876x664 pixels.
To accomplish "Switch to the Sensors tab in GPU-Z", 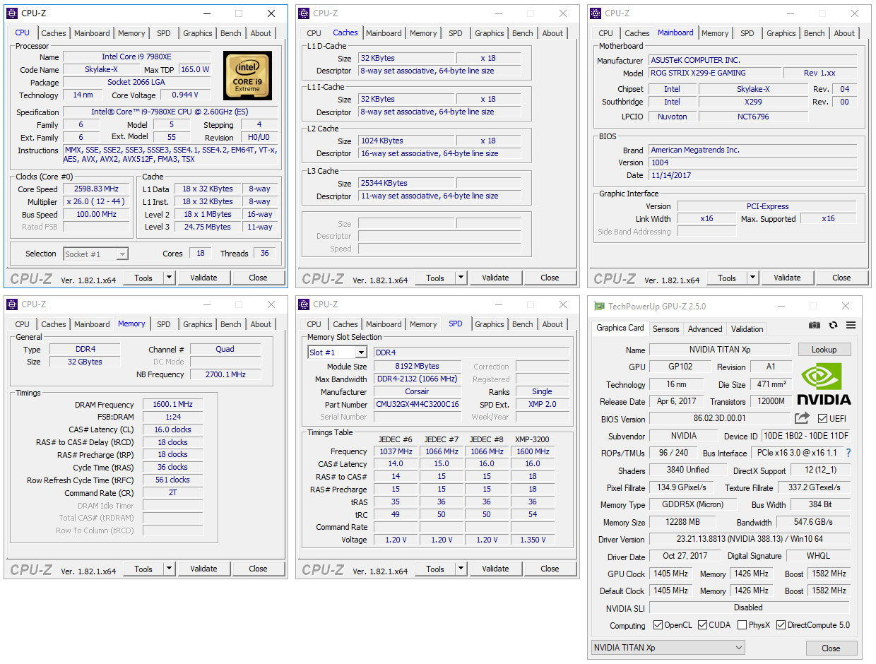I will point(665,328).
